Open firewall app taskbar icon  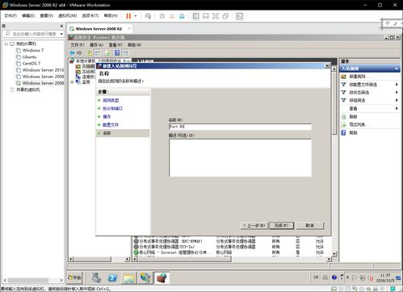tap(162, 277)
